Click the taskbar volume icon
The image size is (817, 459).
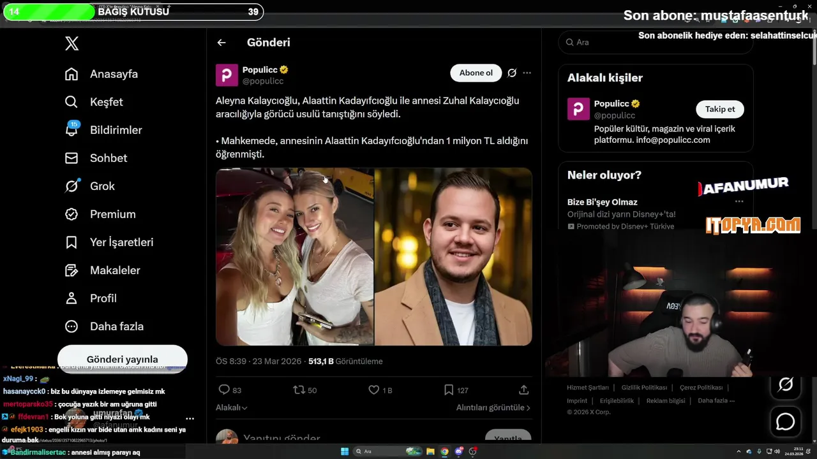pyautogui.click(x=777, y=451)
